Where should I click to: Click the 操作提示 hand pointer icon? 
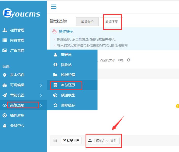click(x=54, y=31)
